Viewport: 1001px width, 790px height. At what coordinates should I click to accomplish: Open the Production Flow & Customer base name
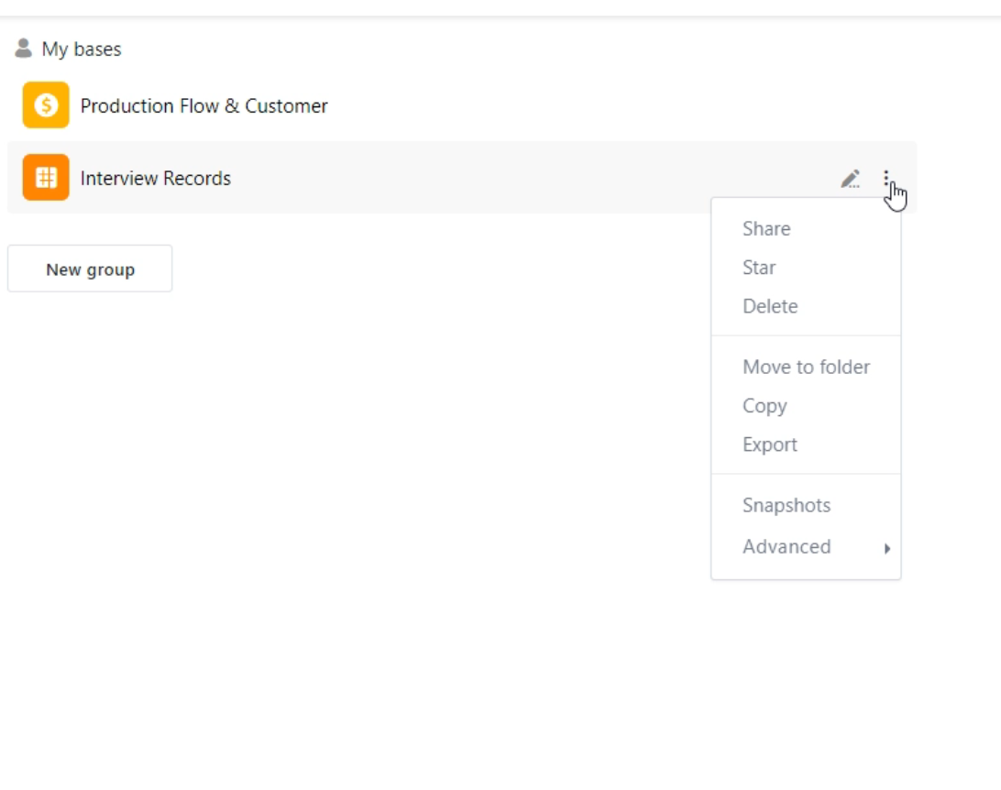pyautogui.click(x=203, y=106)
